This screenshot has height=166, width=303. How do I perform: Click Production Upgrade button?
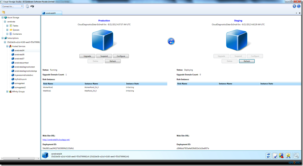coord(87,56)
